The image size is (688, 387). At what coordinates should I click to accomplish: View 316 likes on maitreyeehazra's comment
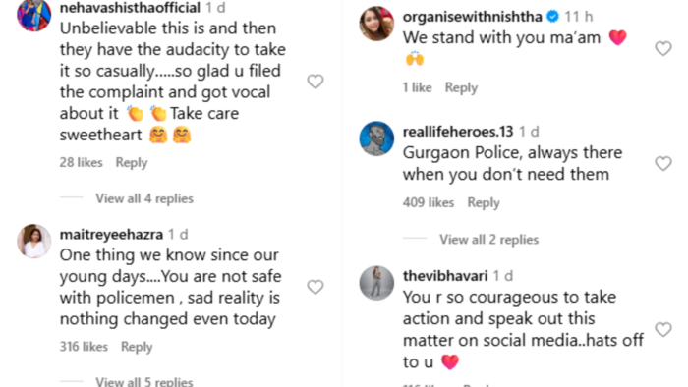click(84, 347)
